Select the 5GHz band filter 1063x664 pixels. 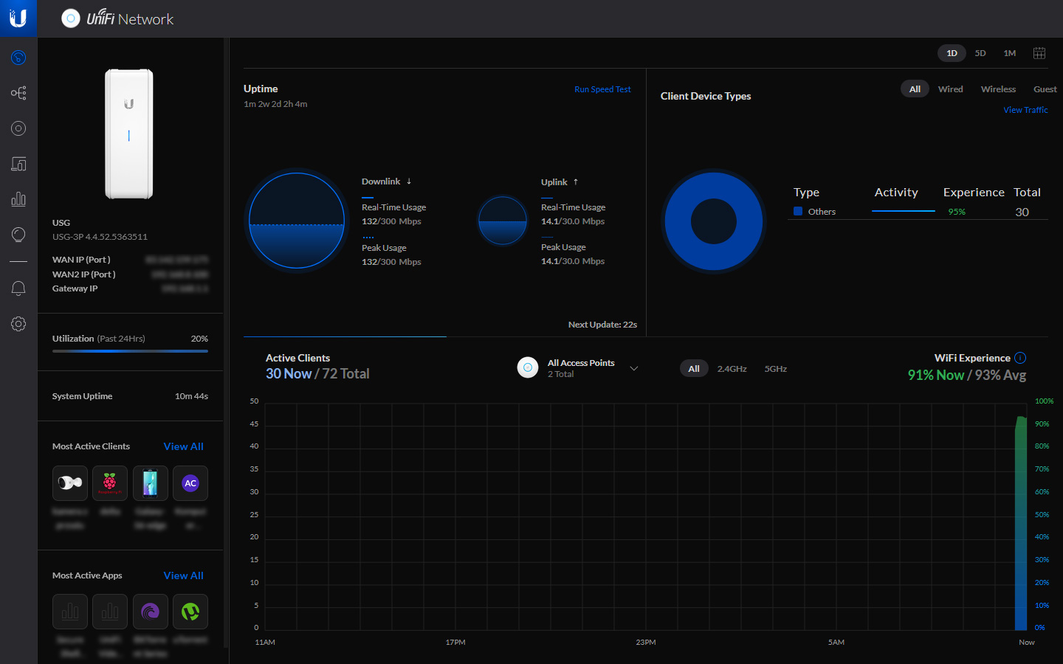[776, 369]
